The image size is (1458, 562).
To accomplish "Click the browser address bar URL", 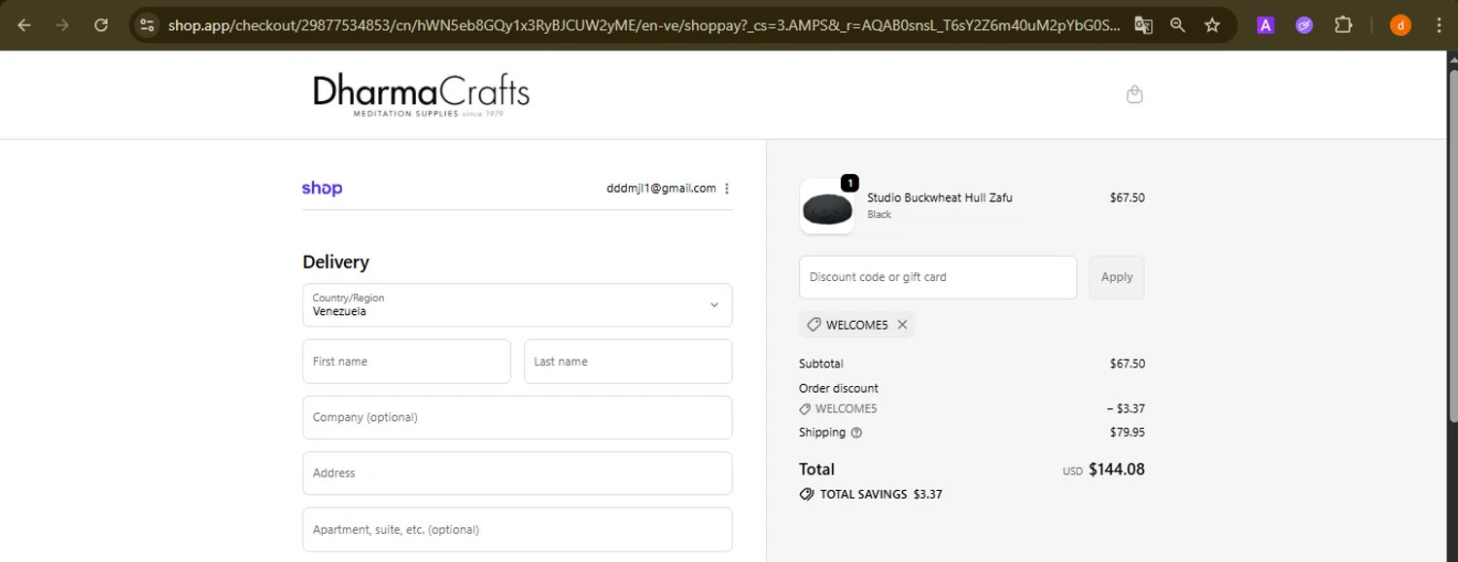I will [x=643, y=25].
